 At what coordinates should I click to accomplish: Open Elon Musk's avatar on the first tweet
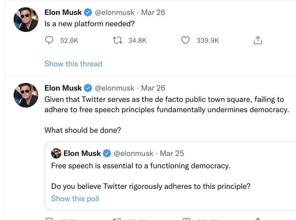point(26,19)
